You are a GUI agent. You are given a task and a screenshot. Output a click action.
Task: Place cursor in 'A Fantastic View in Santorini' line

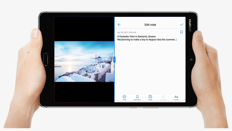pos(136,36)
